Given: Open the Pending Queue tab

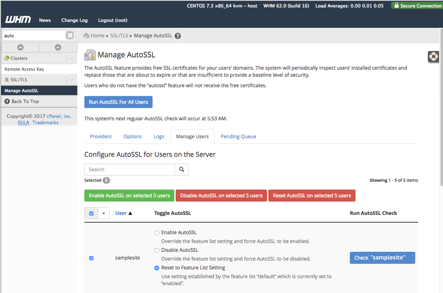Looking at the screenshot, I should pyautogui.click(x=238, y=136).
